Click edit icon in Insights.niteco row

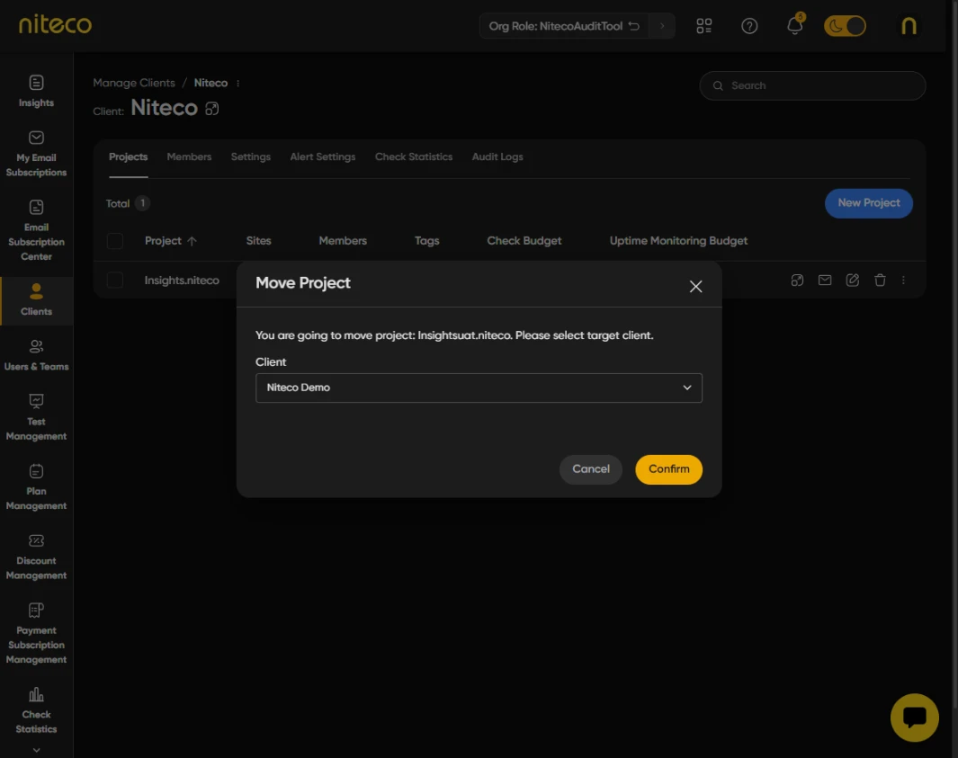click(x=852, y=280)
